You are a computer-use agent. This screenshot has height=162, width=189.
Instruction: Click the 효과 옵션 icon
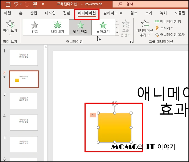tap(126, 24)
